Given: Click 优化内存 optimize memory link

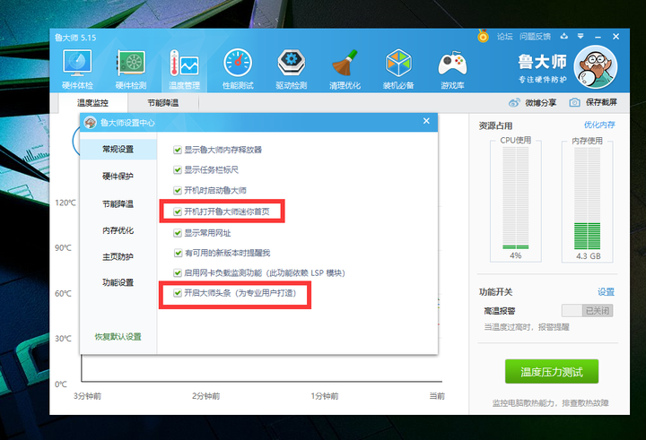Looking at the screenshot, I should pyautogui.click(x=599, y=125).
